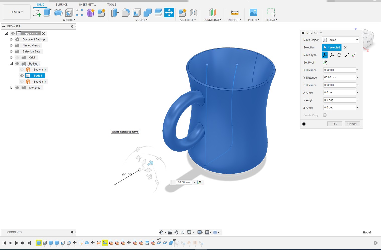Open the MODIFY menu
Screen dimensions: 381x250
tap(142, 20)
